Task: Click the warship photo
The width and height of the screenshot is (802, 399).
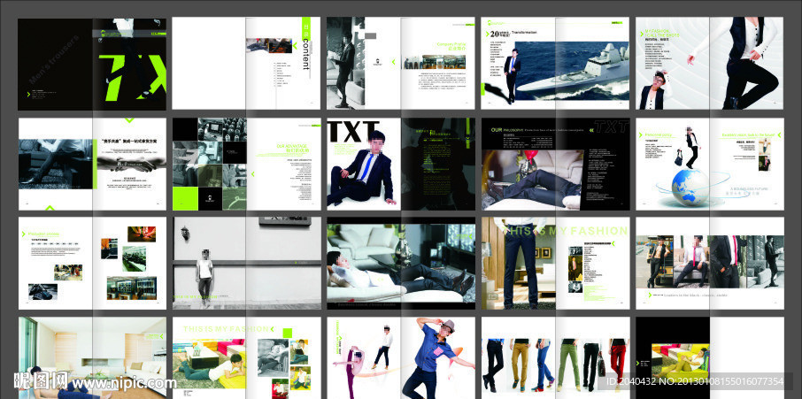Action: 572,71
